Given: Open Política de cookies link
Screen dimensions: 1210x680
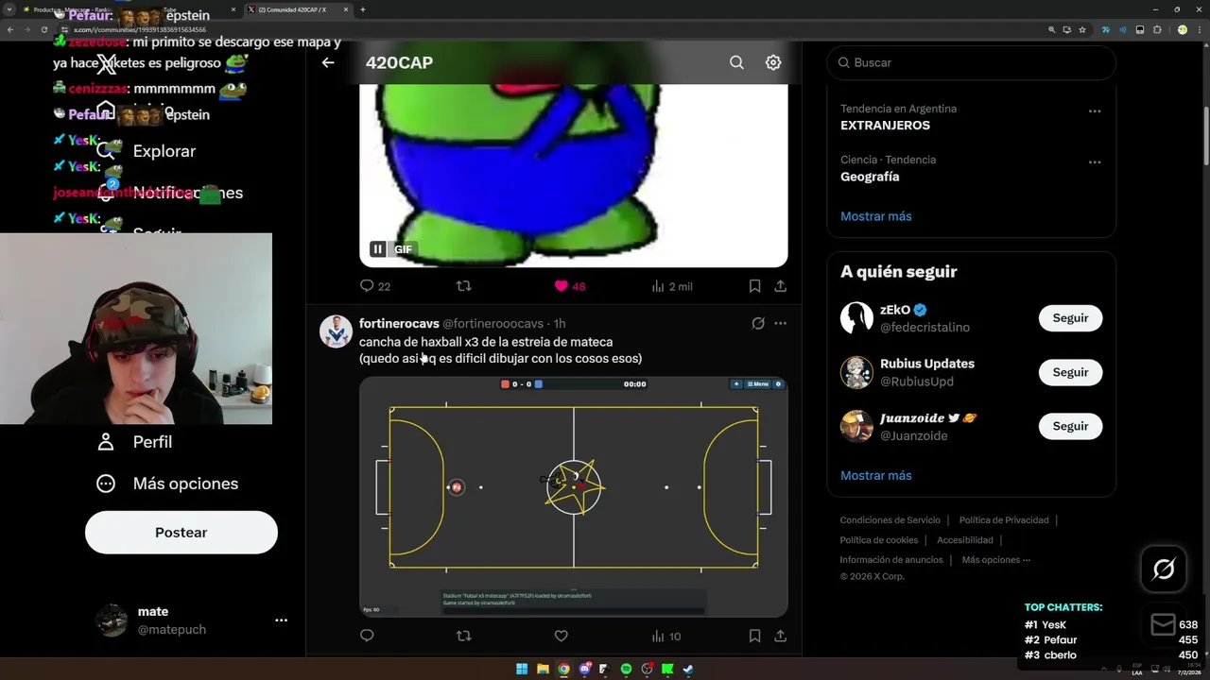Looking at the screenshot, I should pos(879,540).
